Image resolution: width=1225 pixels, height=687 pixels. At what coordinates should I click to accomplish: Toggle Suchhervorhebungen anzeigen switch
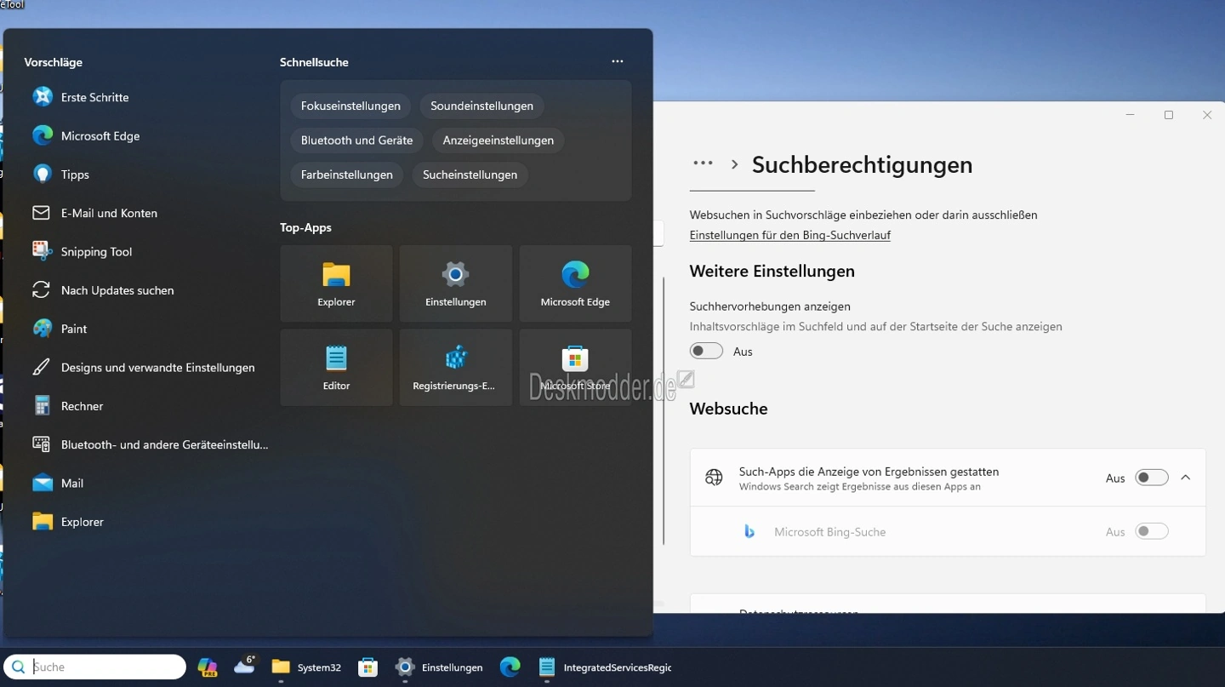click(706, 352)
